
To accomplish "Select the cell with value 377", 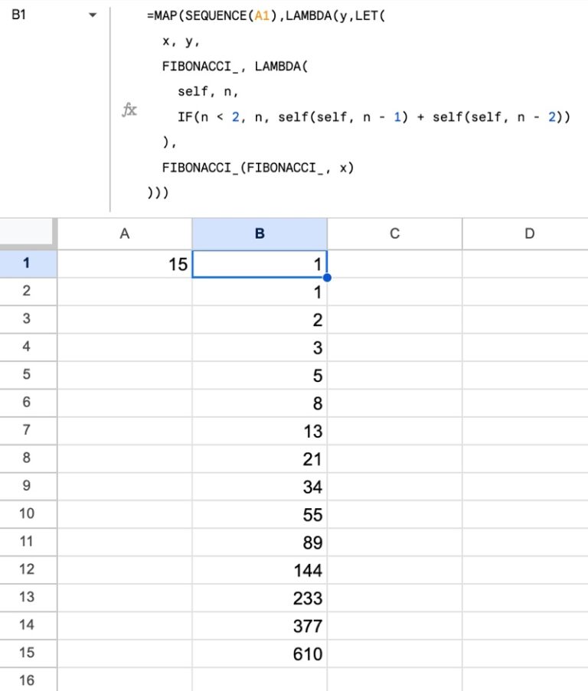I will click(x=260, y=626).
